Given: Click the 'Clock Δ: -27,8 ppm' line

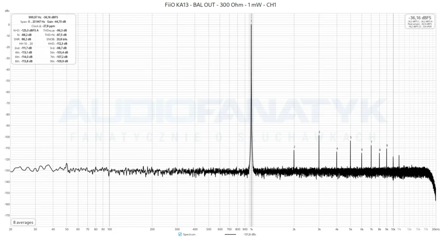Looking at the screenshot, I should (43, 26).
